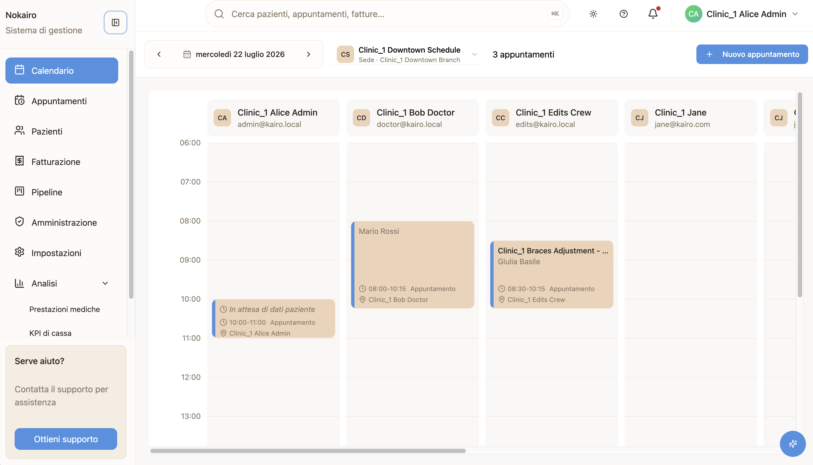813x465 pixels.
Task: Click the Impostazioni gear icon
Action: pyautogui.click(x=20, y=252)
